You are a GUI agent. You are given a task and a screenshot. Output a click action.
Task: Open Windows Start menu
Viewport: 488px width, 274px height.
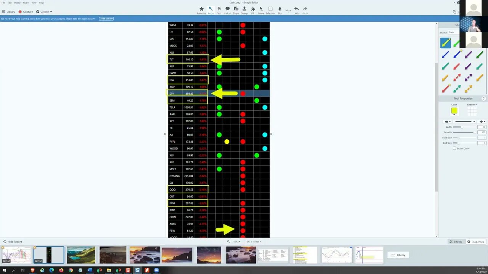point(5,270)
